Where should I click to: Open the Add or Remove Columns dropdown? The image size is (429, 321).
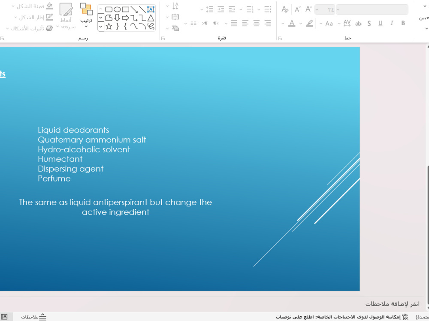pyautogui.click(x=191, y=24)
